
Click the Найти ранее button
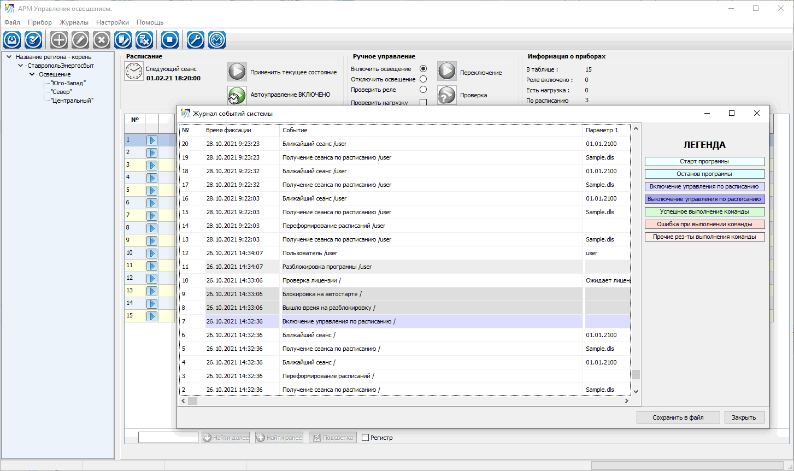[x=279, y=438]
